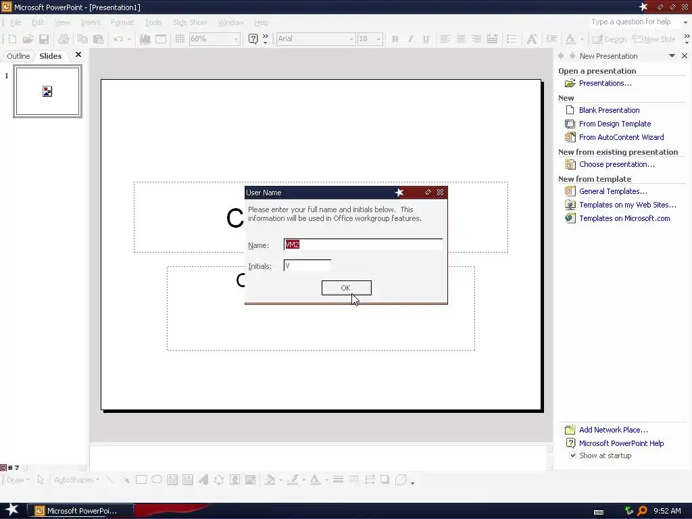
Task: Click the Text Box drawing tool
Action: pyautogui.click(x=172, y=480)
